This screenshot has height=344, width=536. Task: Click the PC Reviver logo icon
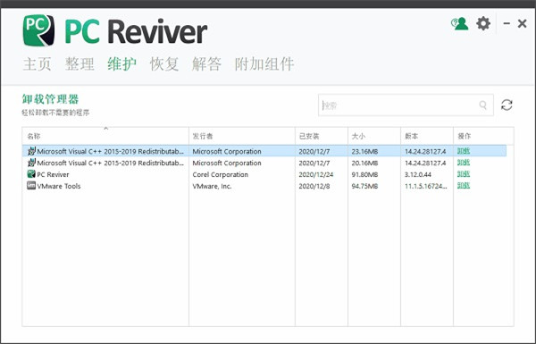[38, 30]
